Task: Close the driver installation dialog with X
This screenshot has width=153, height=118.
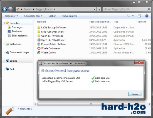Action: tap(139, 62)
